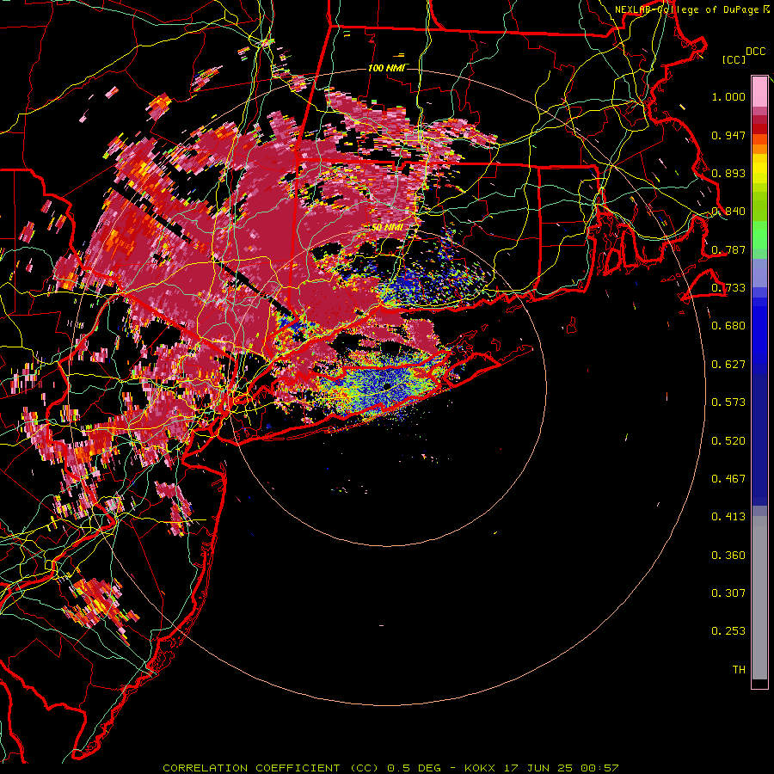Image resolution: width=774 pixels, height=774 pixels.
Task: Click the 0.360 scale value
Action: 728,556
